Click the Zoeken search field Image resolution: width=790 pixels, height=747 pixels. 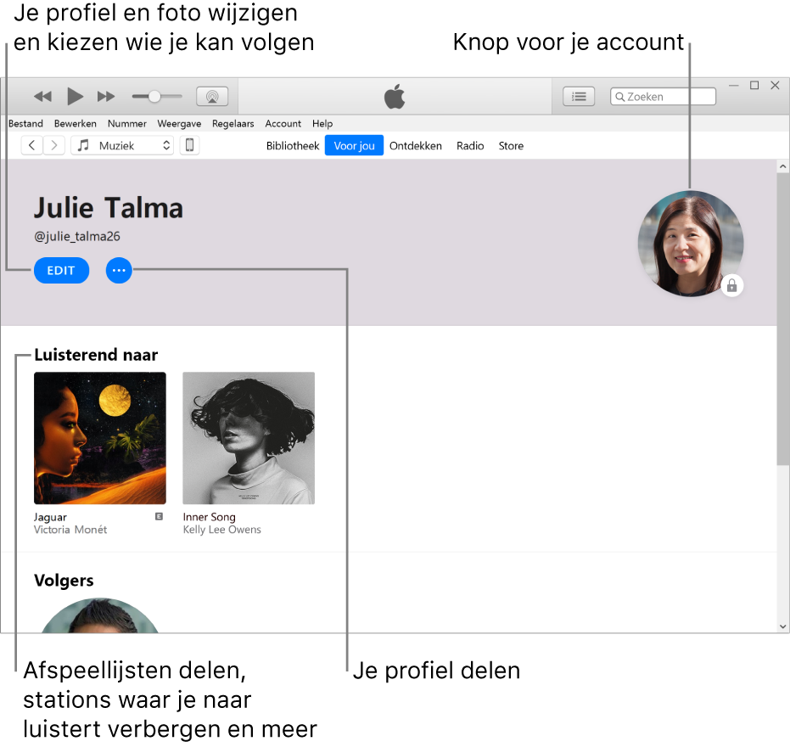click(663, 96)
